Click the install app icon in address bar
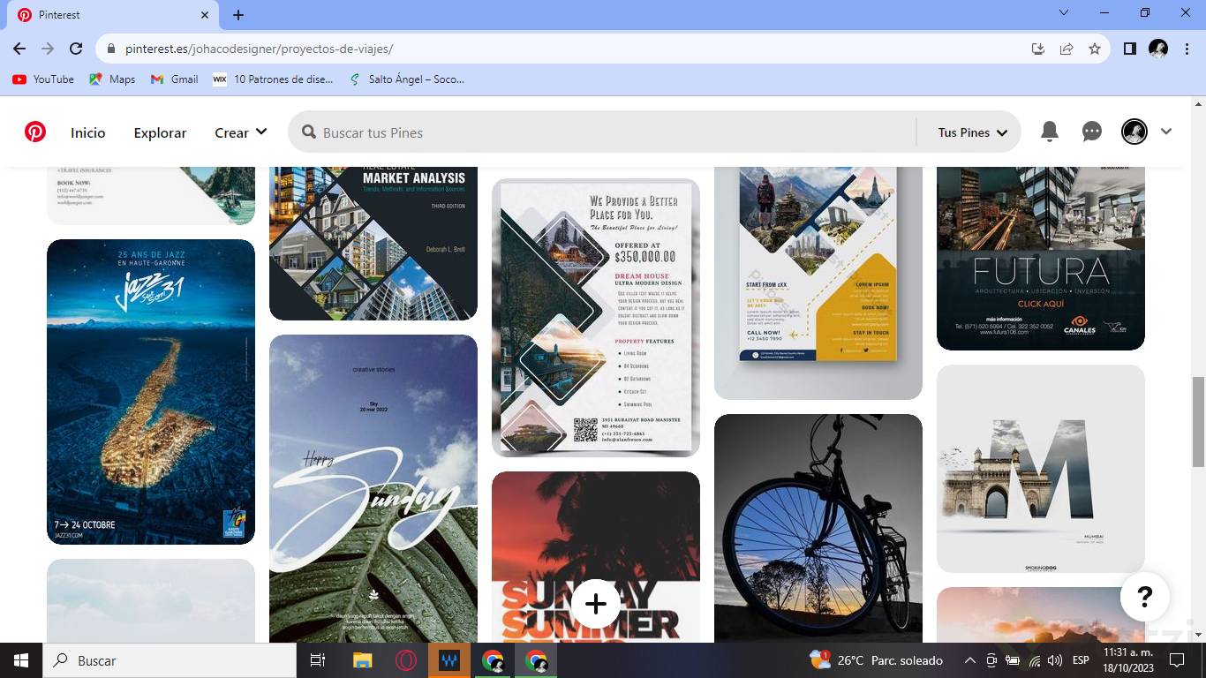This screenshot has height=678, width=1206. point(1038,49)
